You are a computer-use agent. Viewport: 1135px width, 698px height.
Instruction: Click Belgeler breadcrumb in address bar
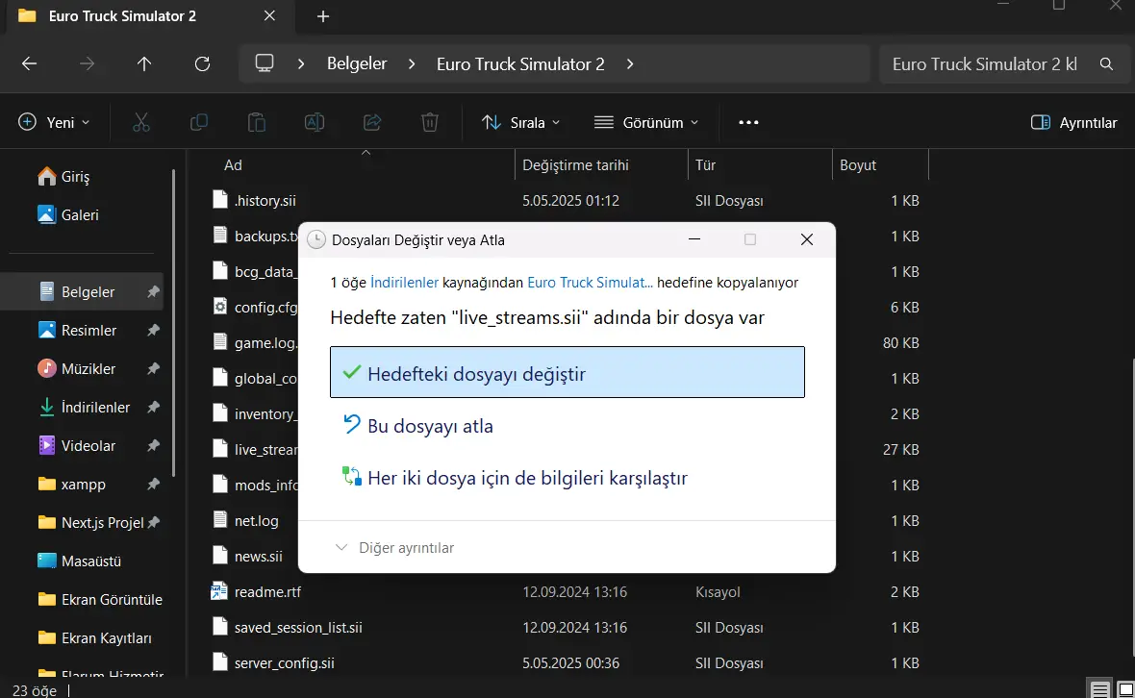click(357, 63)
